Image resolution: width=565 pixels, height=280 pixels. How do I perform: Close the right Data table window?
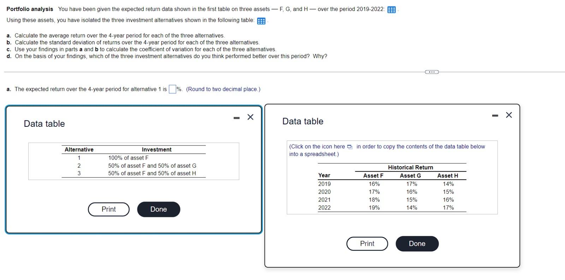point(509,114)
